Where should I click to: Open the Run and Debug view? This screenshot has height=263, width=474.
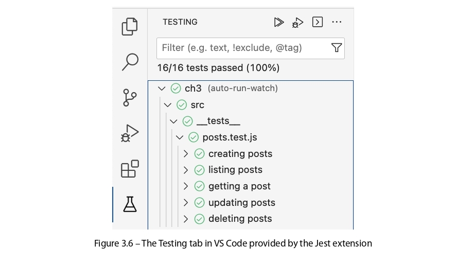[x=130, y=133]
